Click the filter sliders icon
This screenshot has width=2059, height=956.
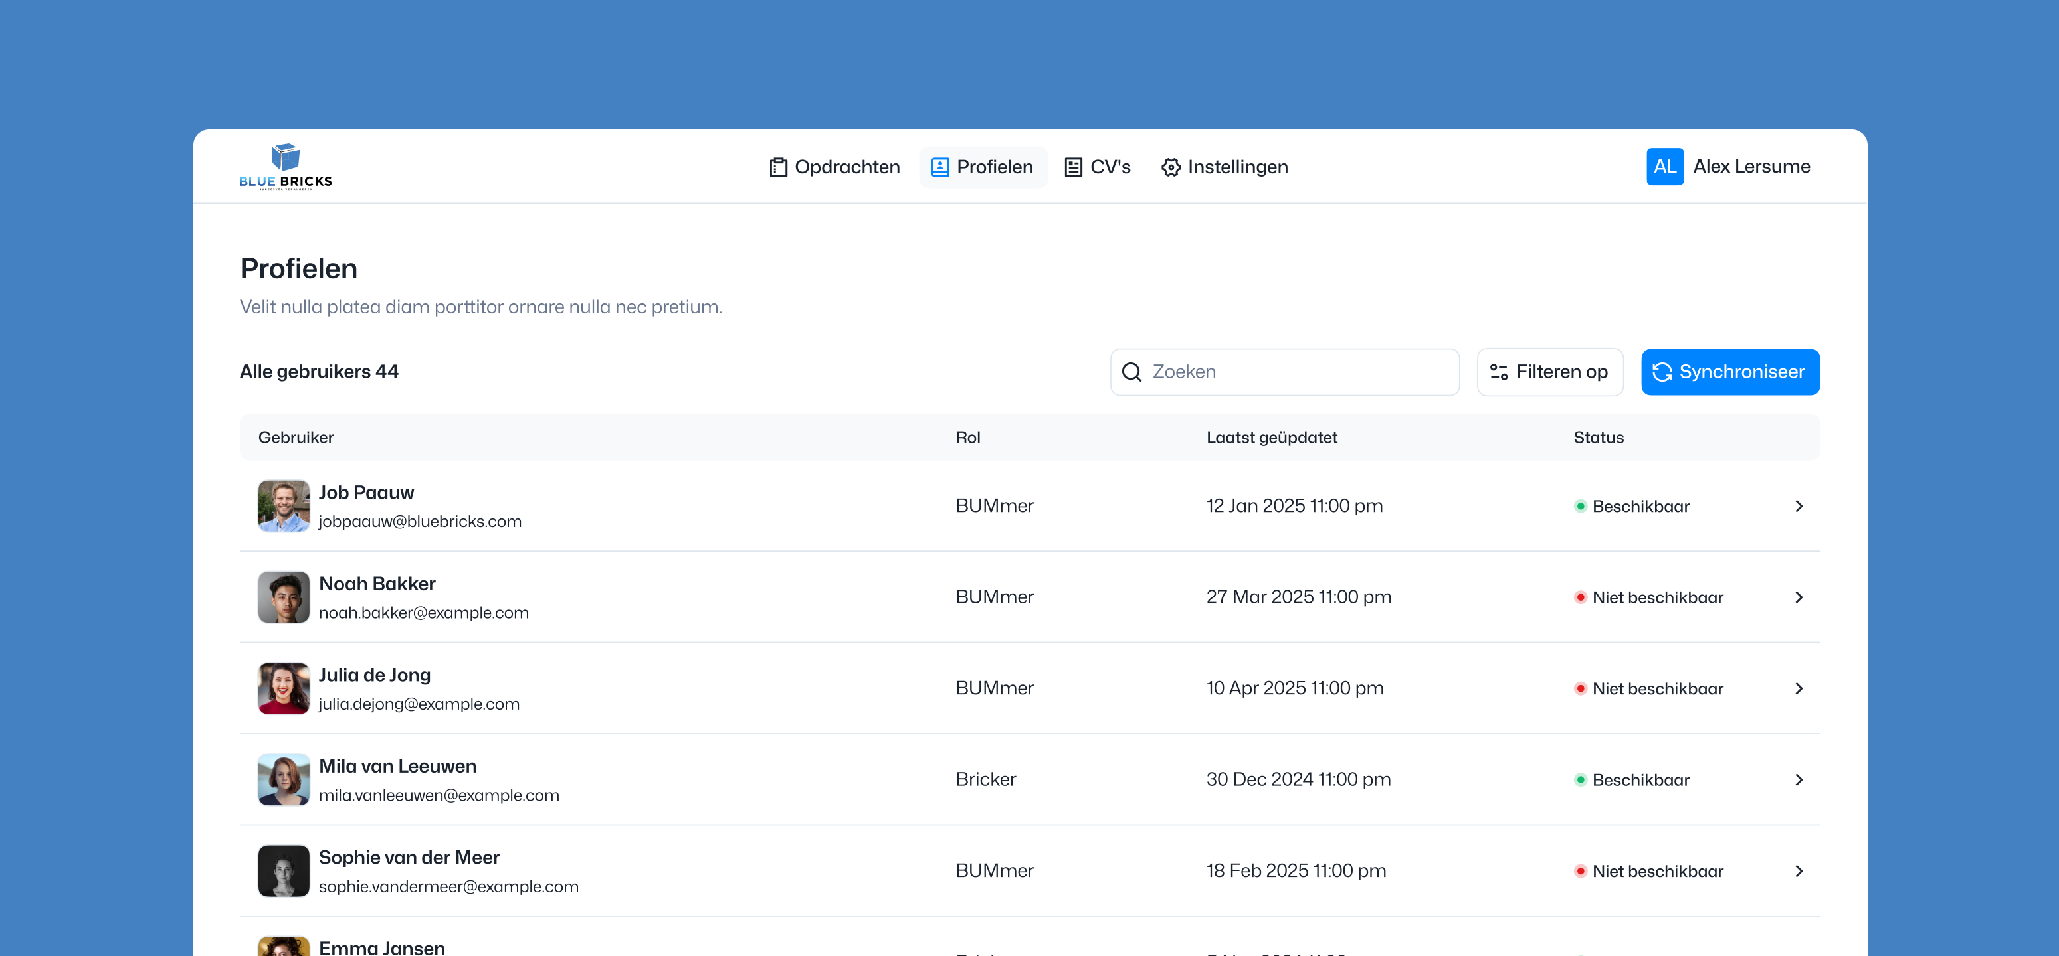pyautogui.click(x=1499, y=371)
